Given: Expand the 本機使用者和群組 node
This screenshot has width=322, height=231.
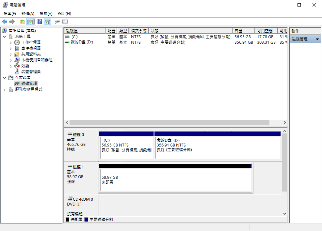Looking at the screenshot, I should pos(10,60).
